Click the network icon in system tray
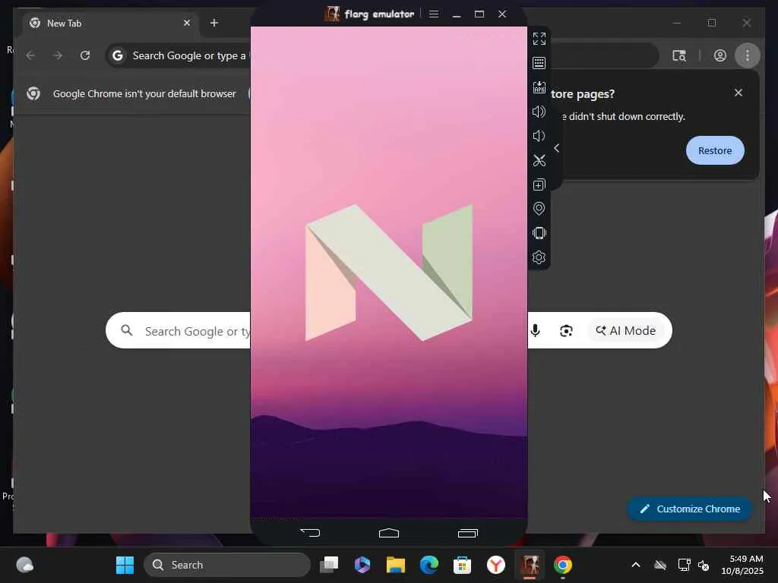778x583 pixels. 684,565
